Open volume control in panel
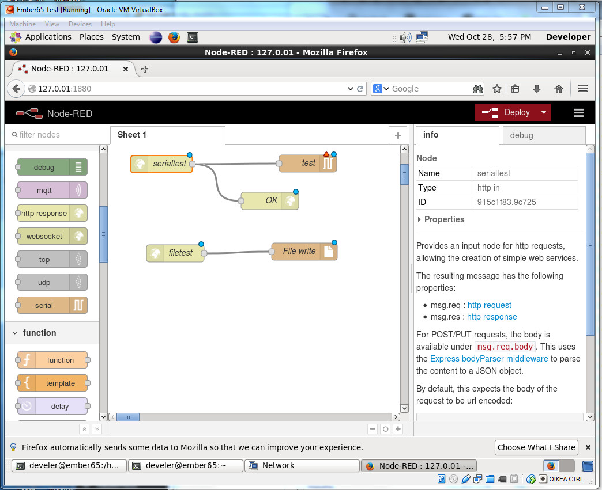This screenshot has height=490, width=602. (x=405, y=37)
